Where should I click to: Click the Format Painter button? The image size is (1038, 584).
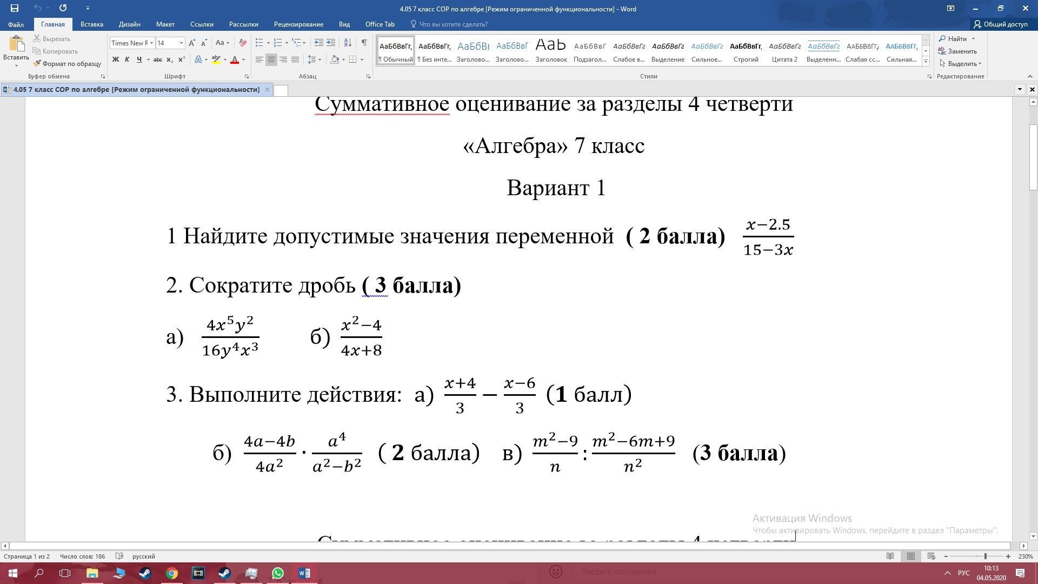pyautogui.click(x=67, y=64)
